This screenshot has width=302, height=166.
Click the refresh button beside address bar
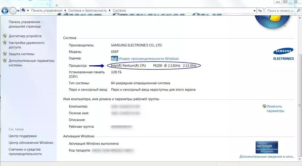[x=260, y=11]
